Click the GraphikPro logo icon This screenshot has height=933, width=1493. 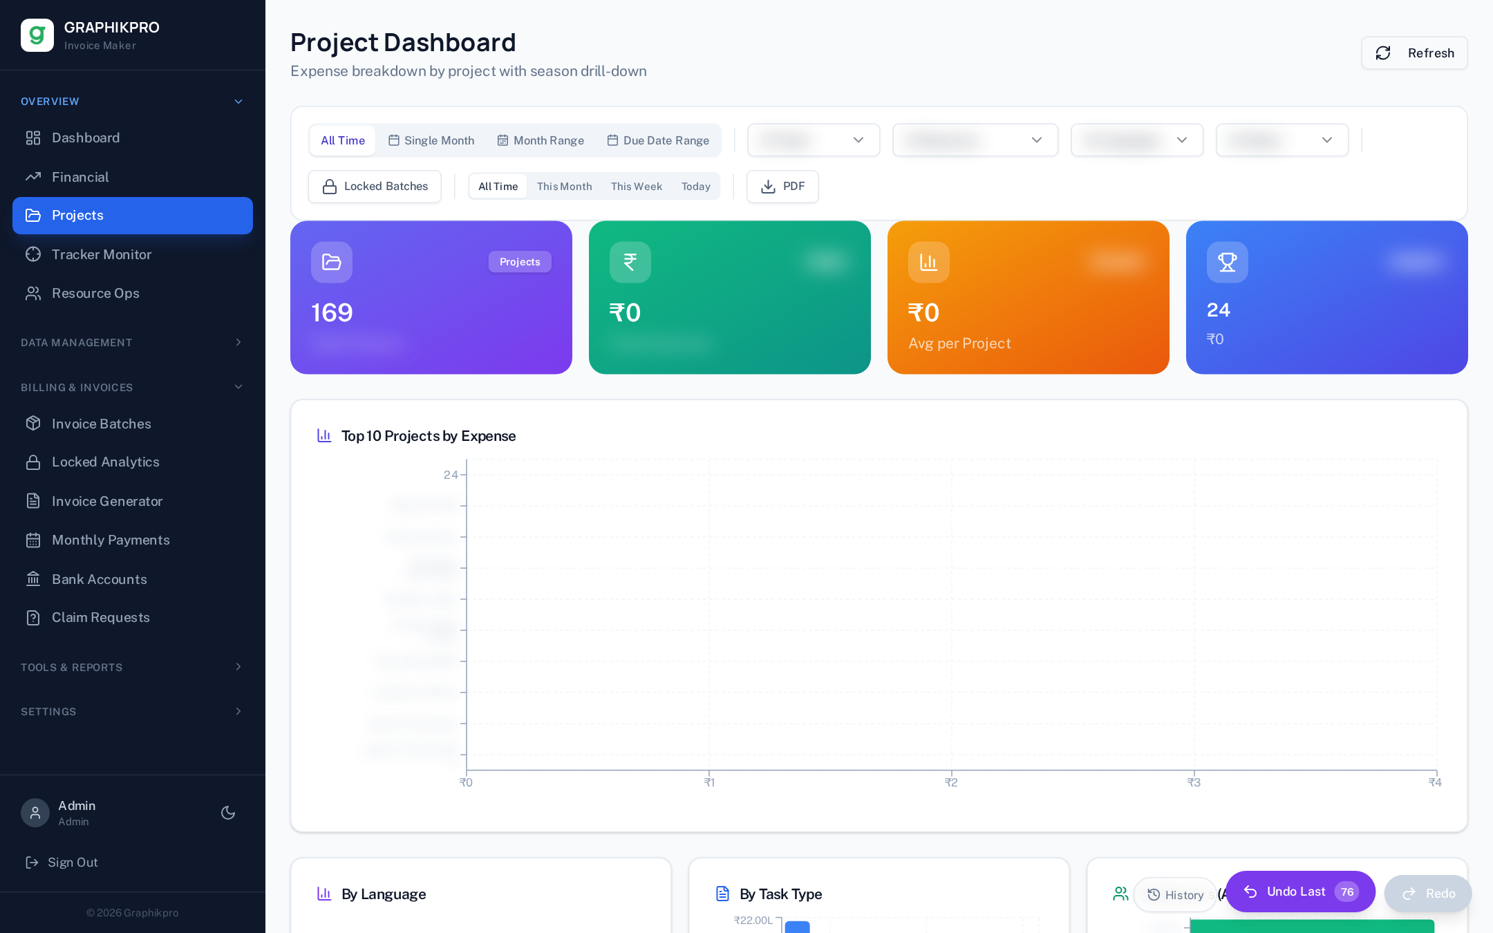pos(37,35)
